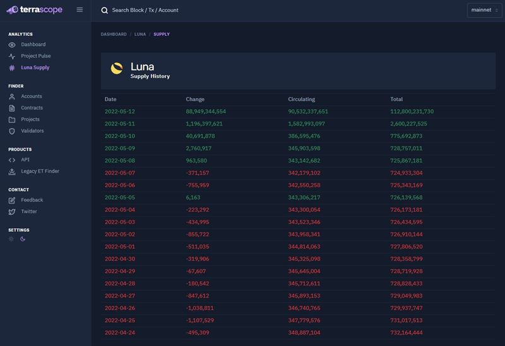Screen dimensions: 505x346
Task: Click the Projects folder icon
Action: pos(12,120)
